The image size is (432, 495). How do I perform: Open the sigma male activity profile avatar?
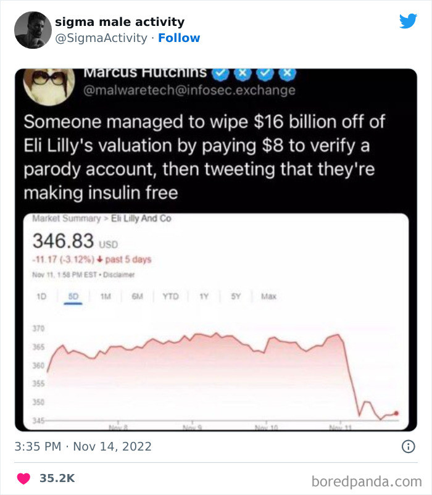[32, 28]
